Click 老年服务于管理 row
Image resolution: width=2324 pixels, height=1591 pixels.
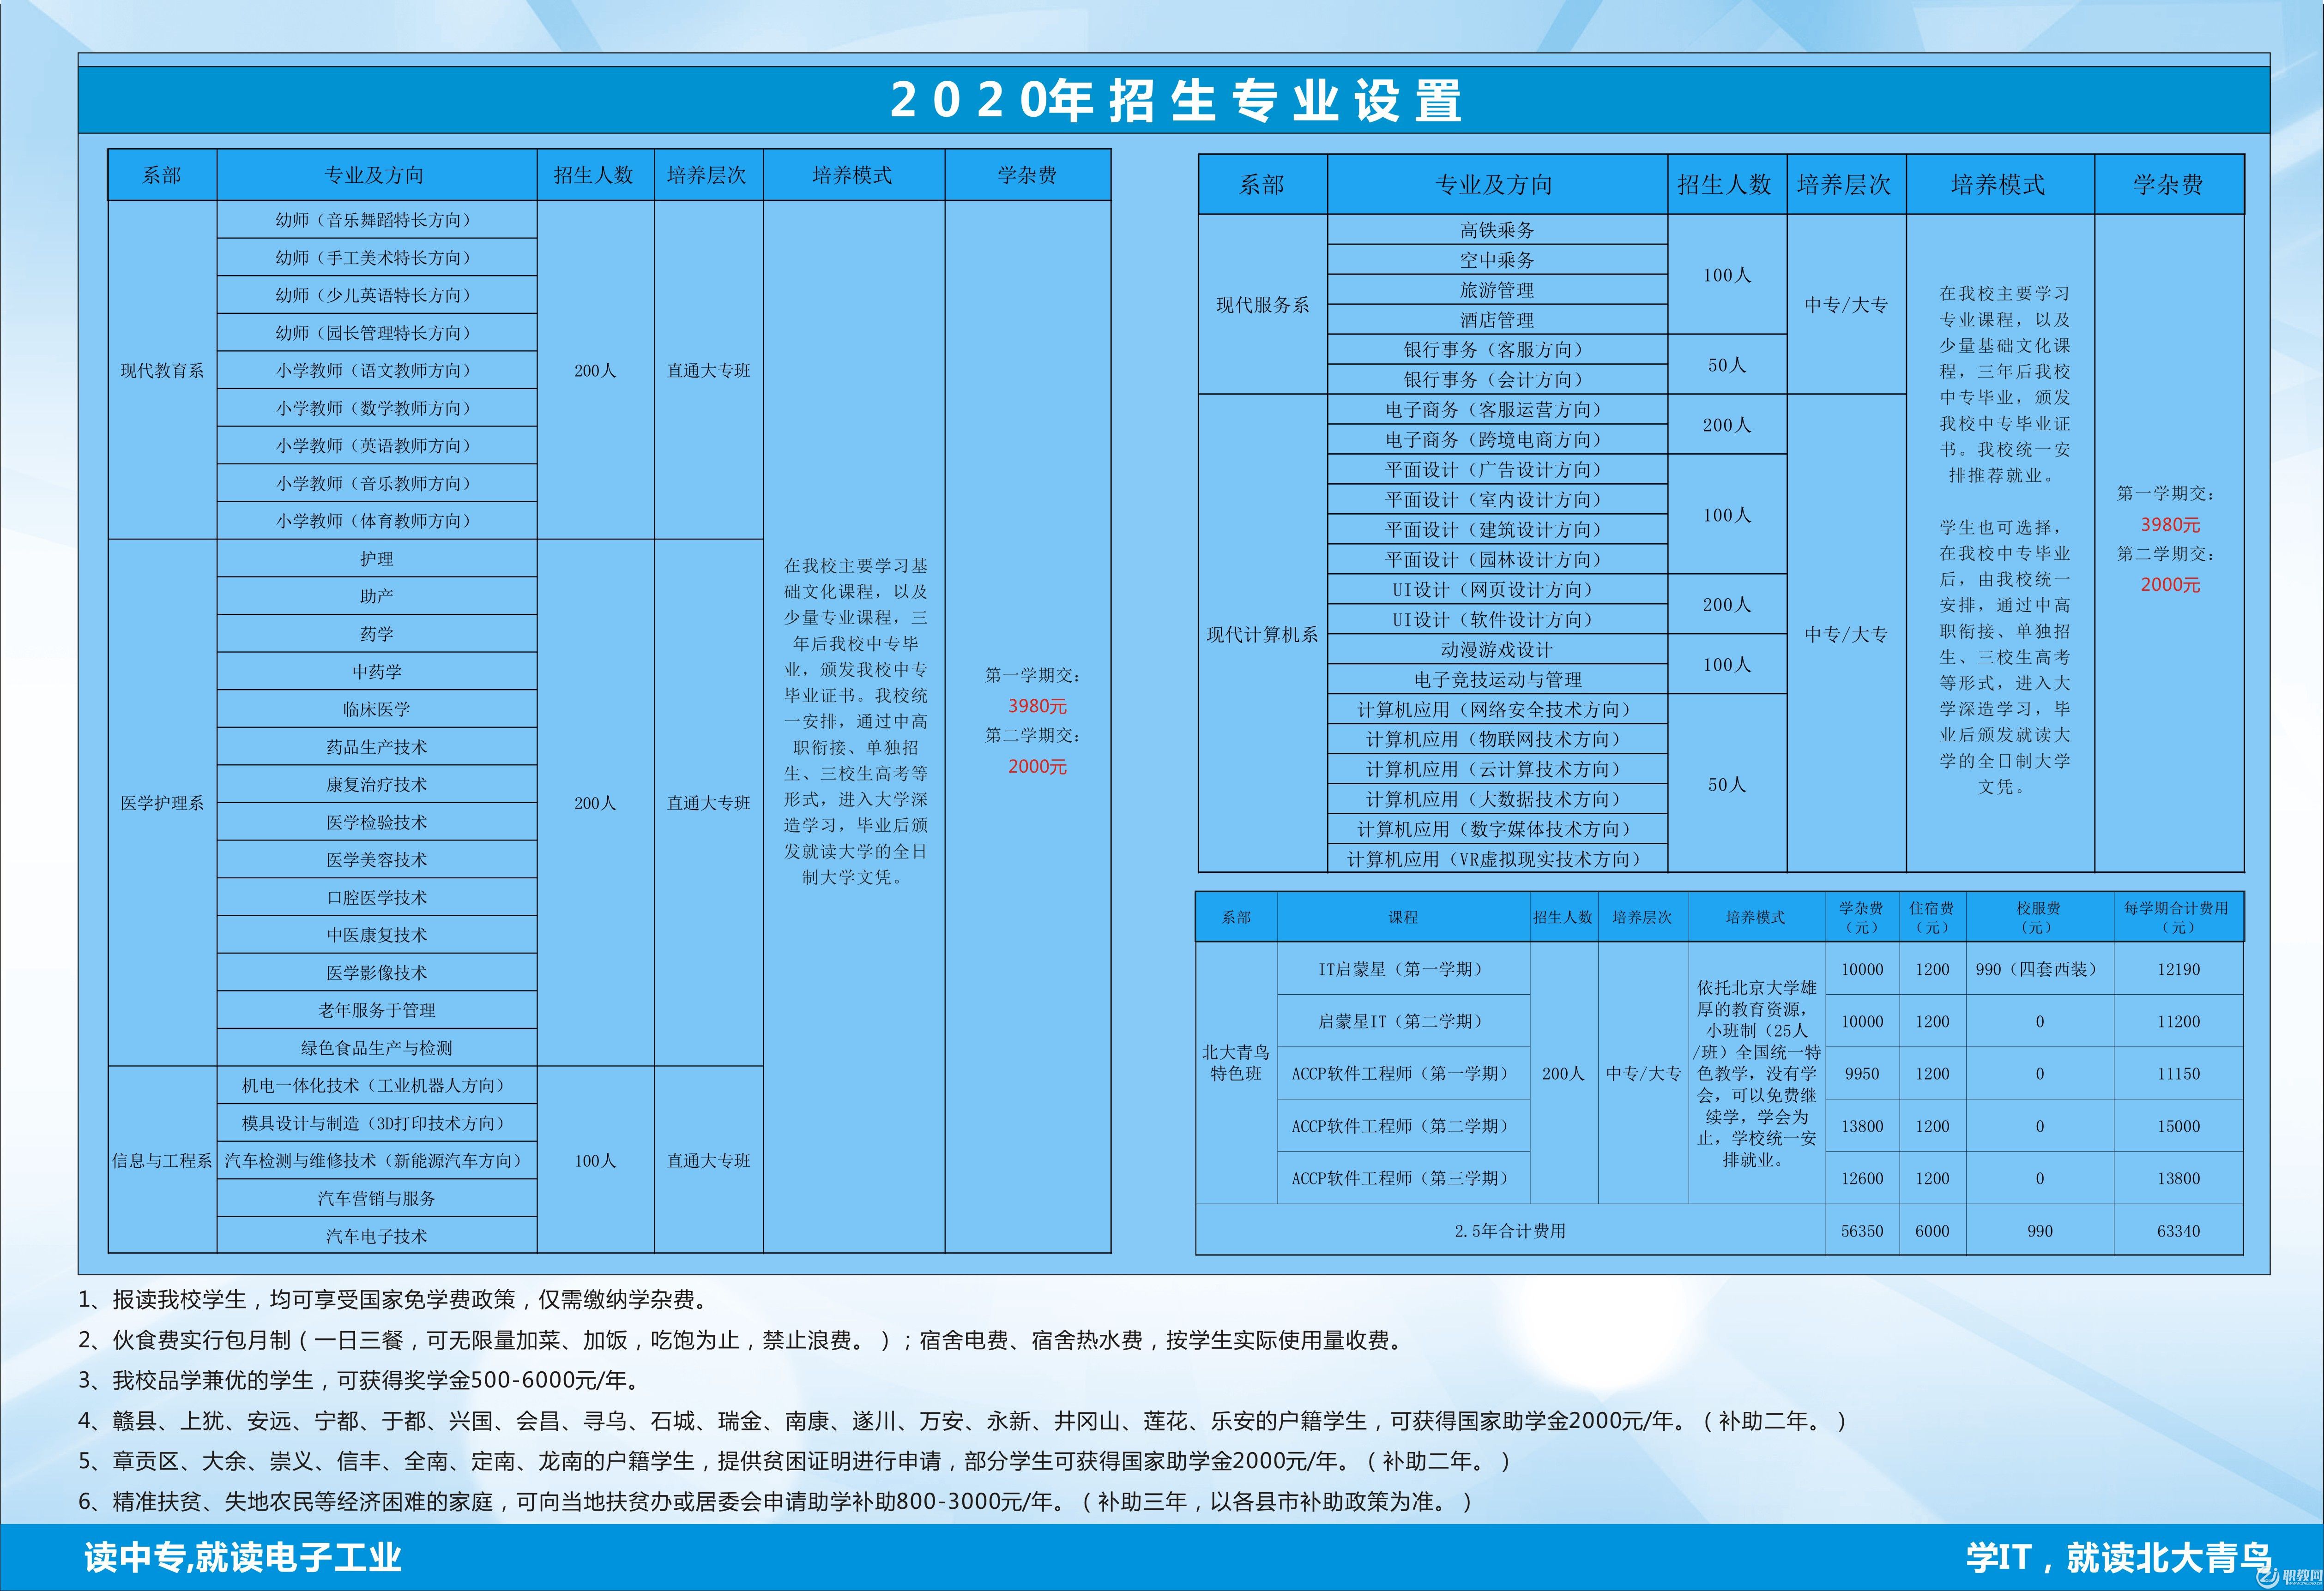[x=377, y=1010]
